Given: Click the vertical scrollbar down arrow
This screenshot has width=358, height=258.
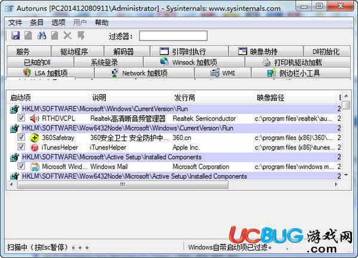Looking at the screenshot, I should [346, 175].
